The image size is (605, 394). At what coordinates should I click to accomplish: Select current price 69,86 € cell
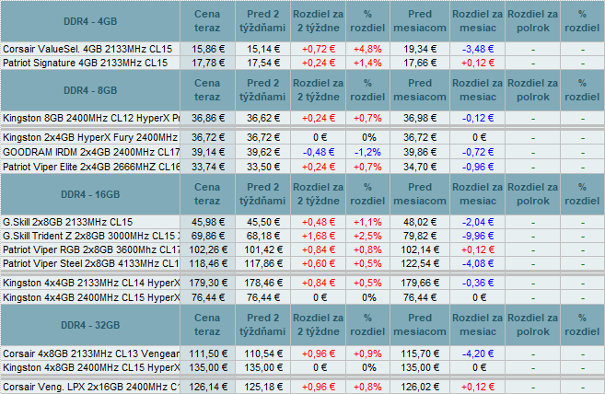pos(208,236)
